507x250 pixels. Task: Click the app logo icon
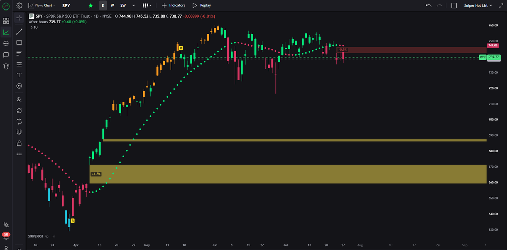[x=6, y=5]
